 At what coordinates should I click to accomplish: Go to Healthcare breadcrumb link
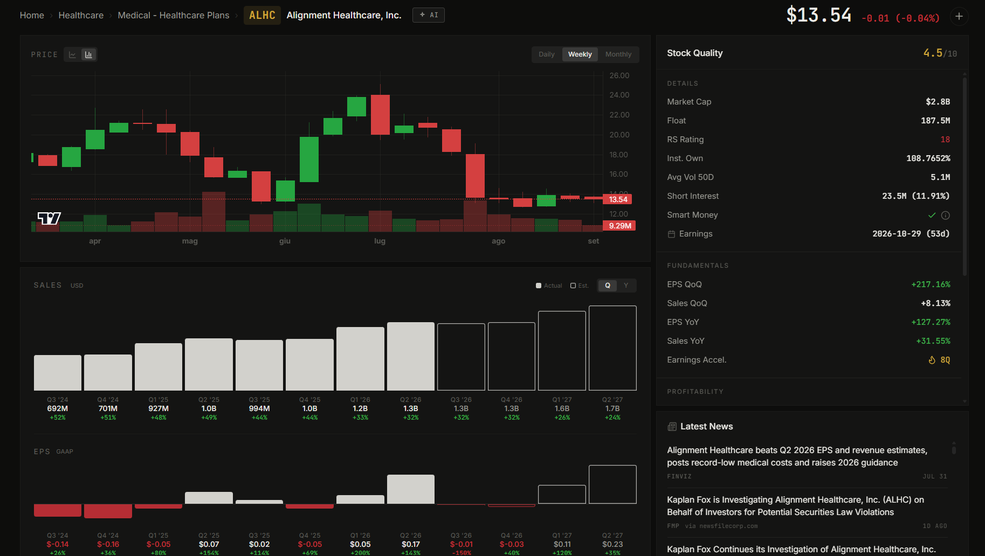click(81, 15)
